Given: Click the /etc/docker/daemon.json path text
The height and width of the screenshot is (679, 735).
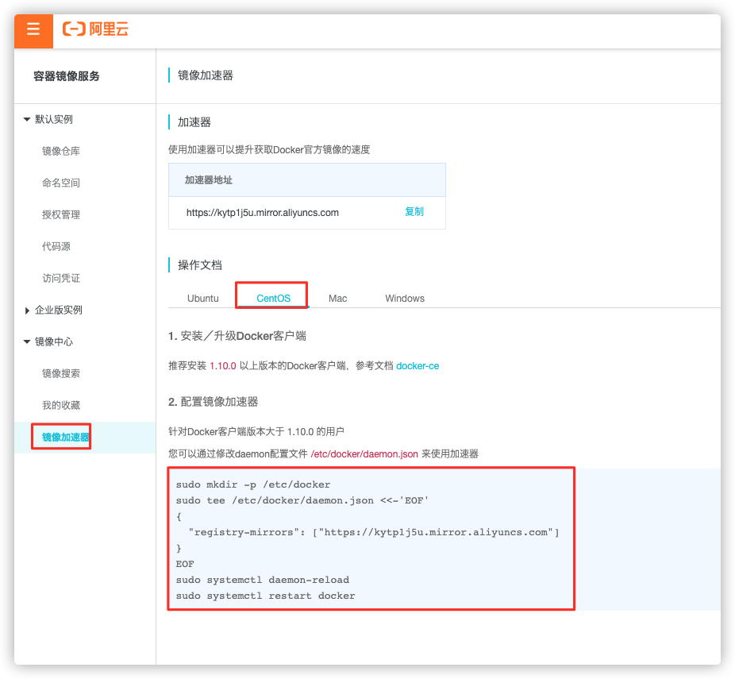Looking at the screenshot, I should pos(364,454).
